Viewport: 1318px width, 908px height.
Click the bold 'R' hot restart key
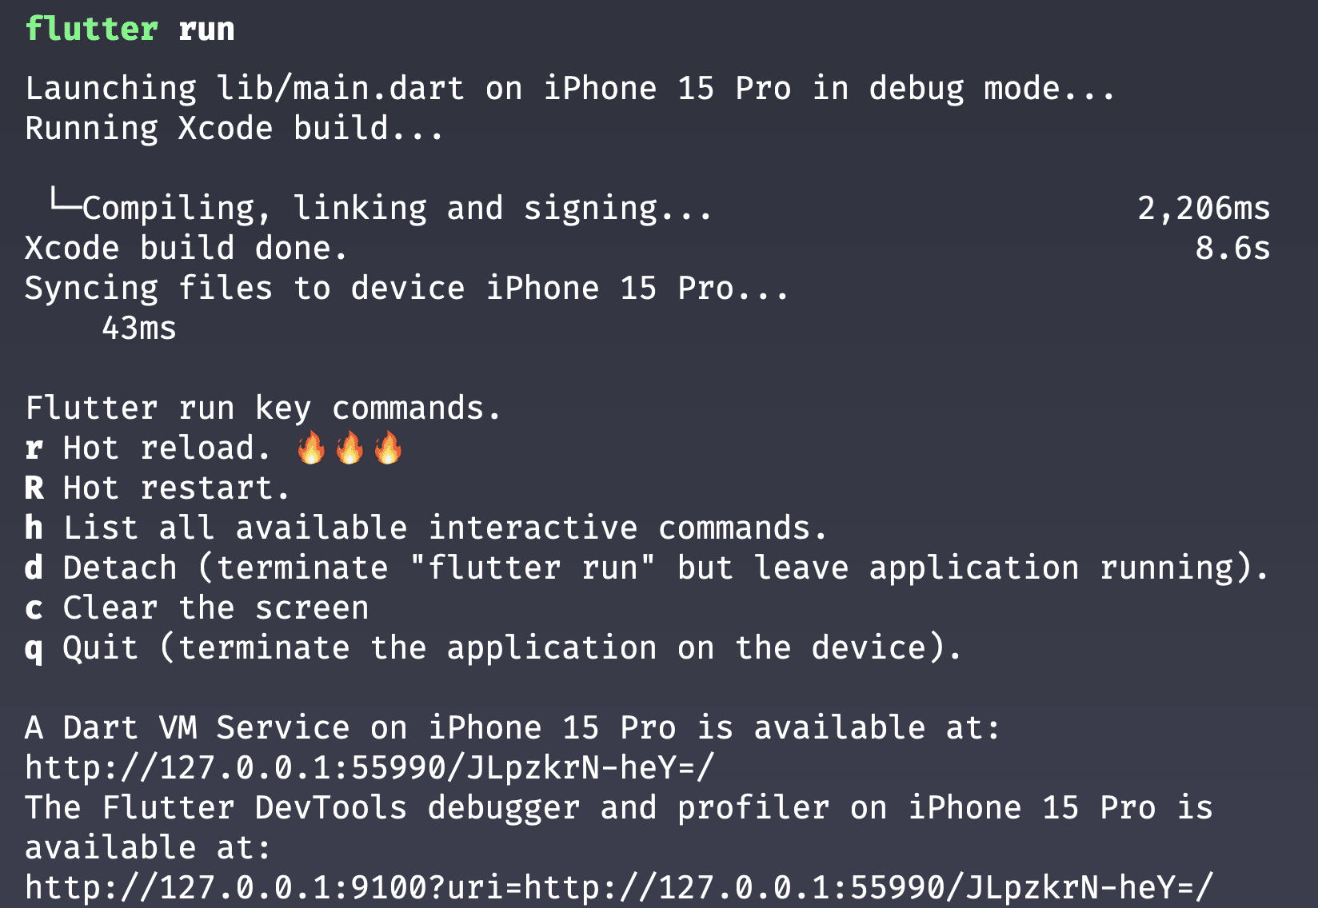pyautogui.click(x=34, y=488)
